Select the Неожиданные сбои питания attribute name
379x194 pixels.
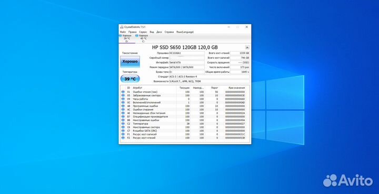[149, 113]
